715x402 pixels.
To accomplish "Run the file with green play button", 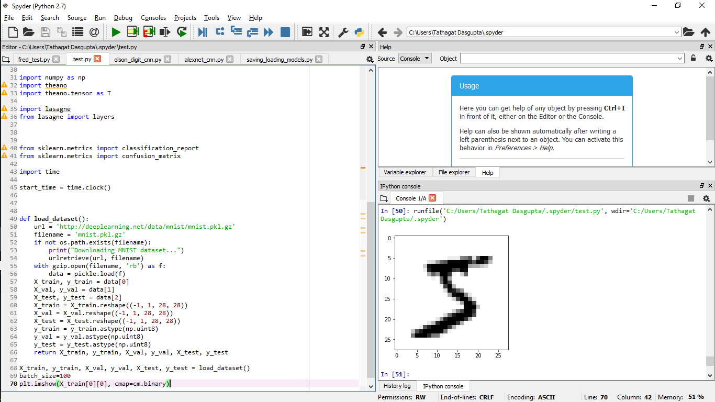I will 116,32.
